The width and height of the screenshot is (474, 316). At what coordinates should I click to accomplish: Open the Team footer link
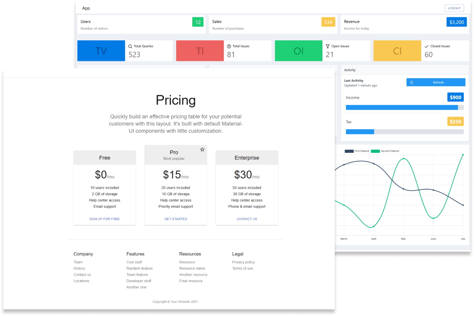pyautogui.click(x=78, y=262)
